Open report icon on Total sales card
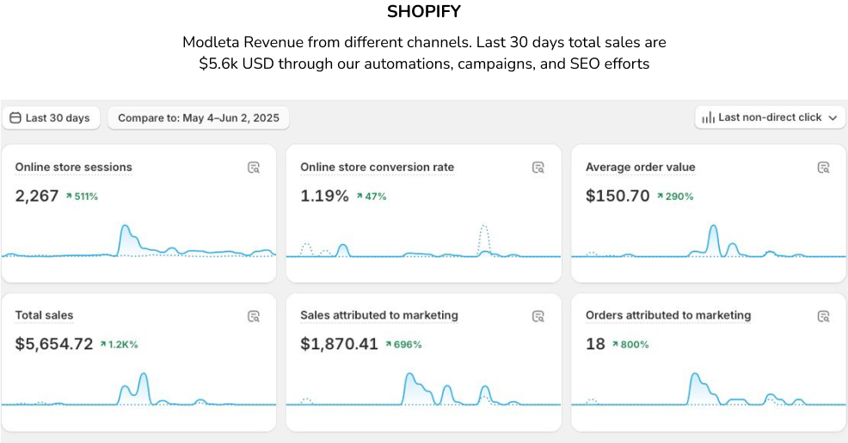848x443 pixels. pyautogui.click(x=254, y=316)
